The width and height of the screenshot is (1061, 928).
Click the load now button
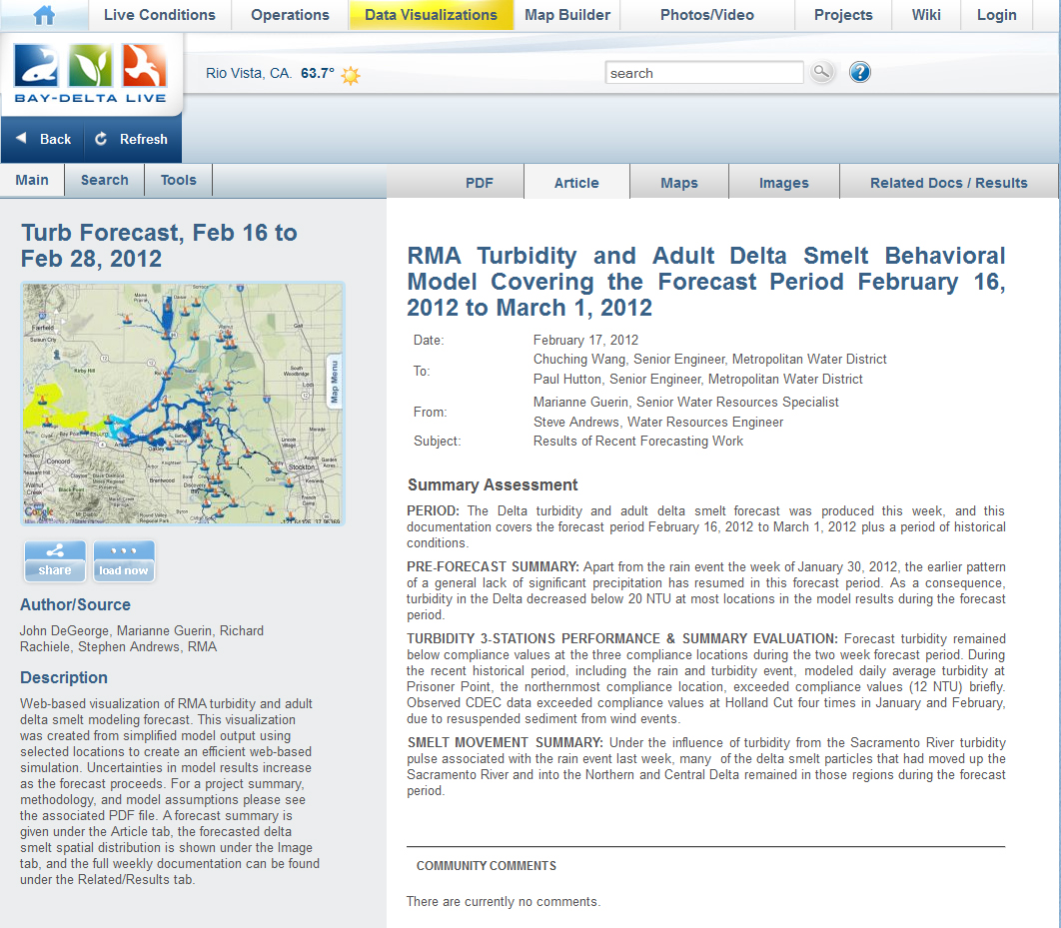123,560
